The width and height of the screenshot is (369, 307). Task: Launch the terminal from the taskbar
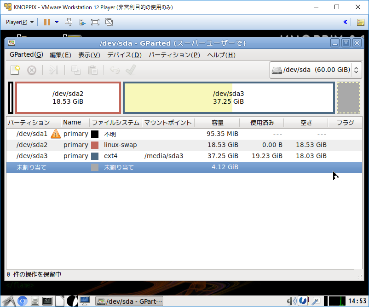[47, 301]
